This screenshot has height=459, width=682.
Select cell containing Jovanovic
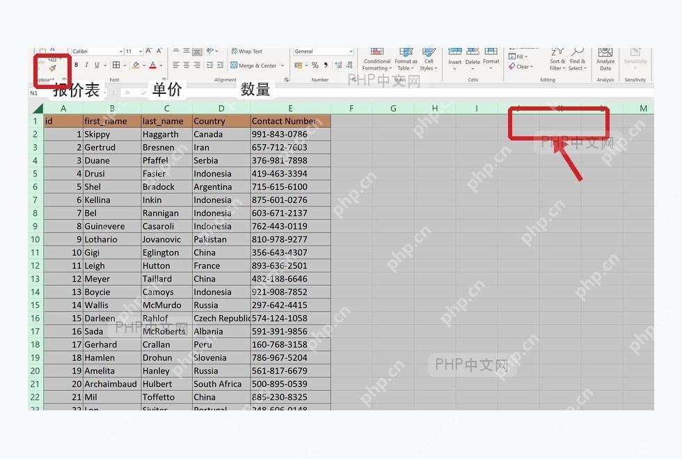[x=166, y=239]
